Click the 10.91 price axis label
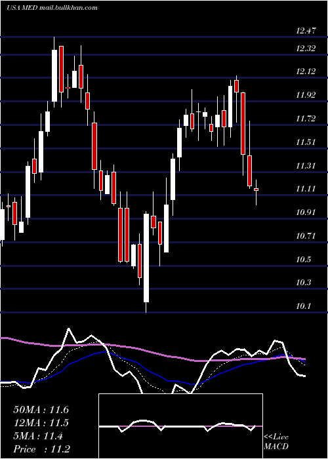The height and width of the screenshot is (459, 328). click(306, 212)
